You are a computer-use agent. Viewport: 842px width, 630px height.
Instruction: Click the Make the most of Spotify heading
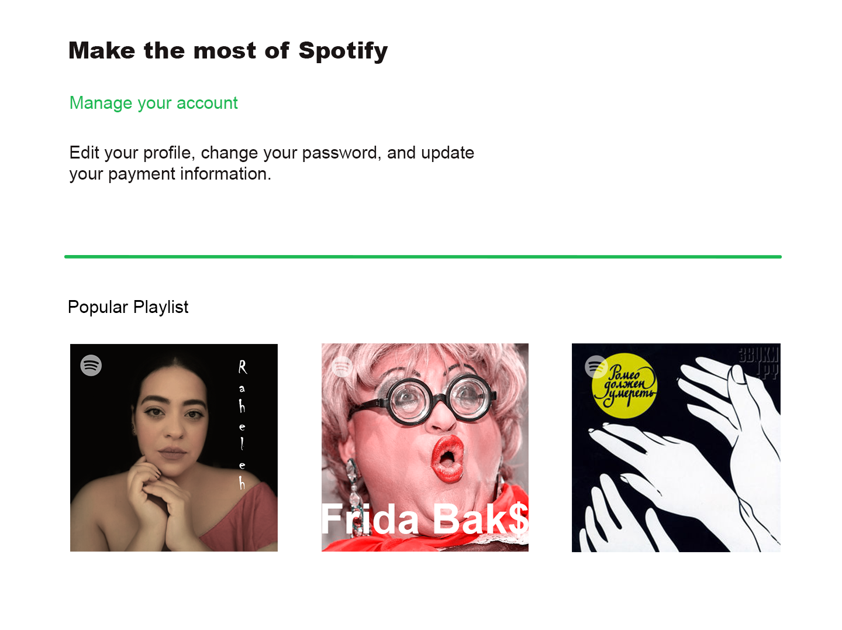(228, 51)
